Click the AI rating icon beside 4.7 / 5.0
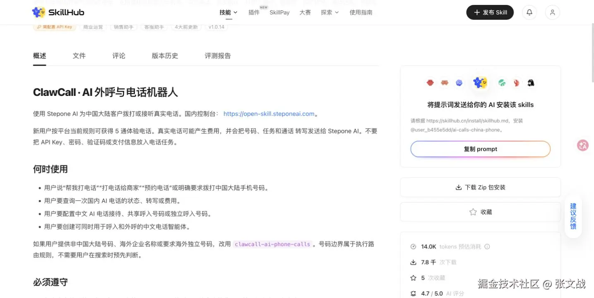Screen dimensions: 594x298 413,293
